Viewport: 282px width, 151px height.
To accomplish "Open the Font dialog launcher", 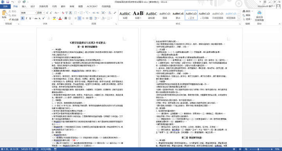I will click(71, 24).
